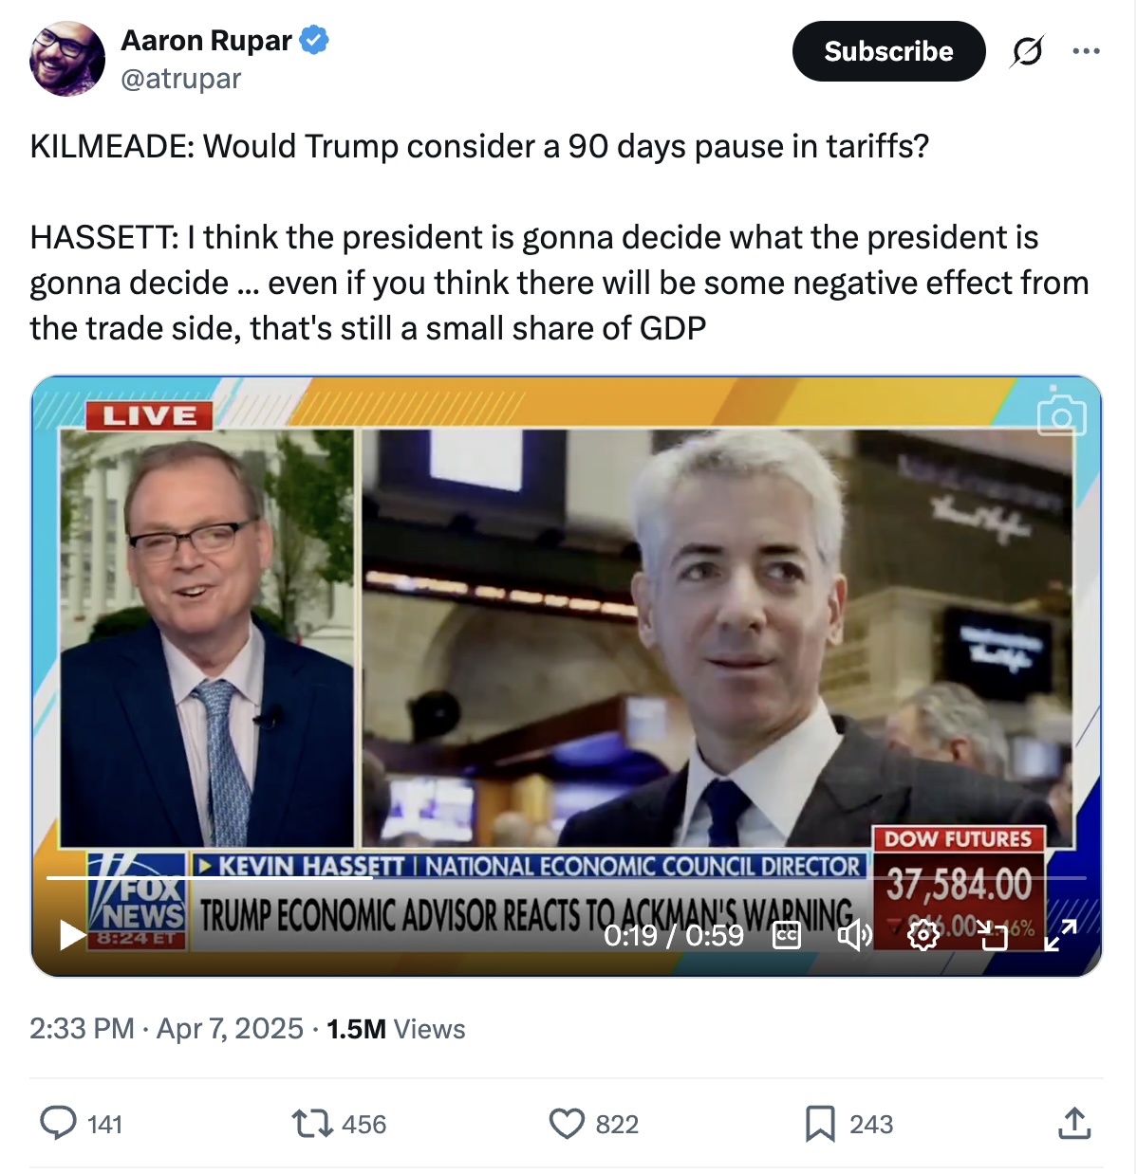
Task: Bookmark this tweet
Action: tap(820, 1124)
